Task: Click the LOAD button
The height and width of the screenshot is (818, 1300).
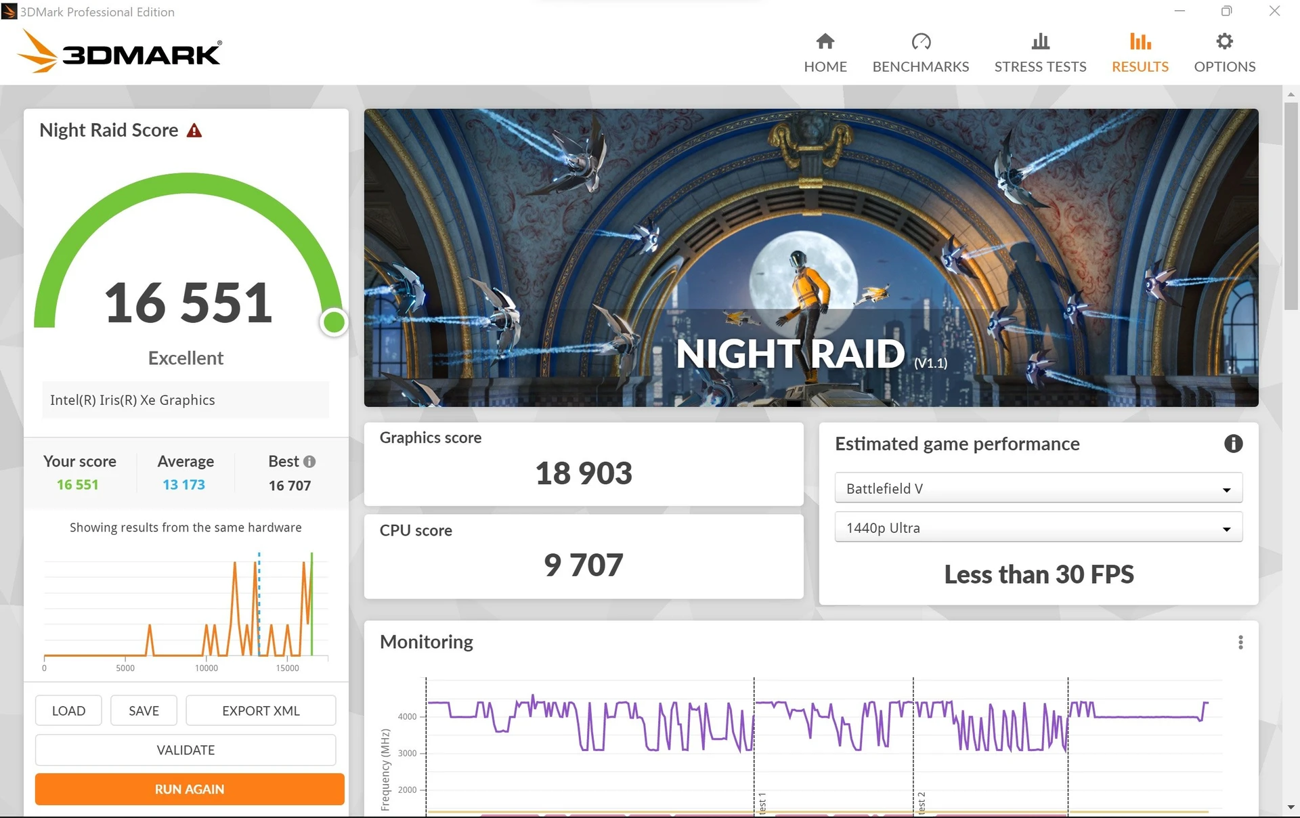Action: pos(68,710)
